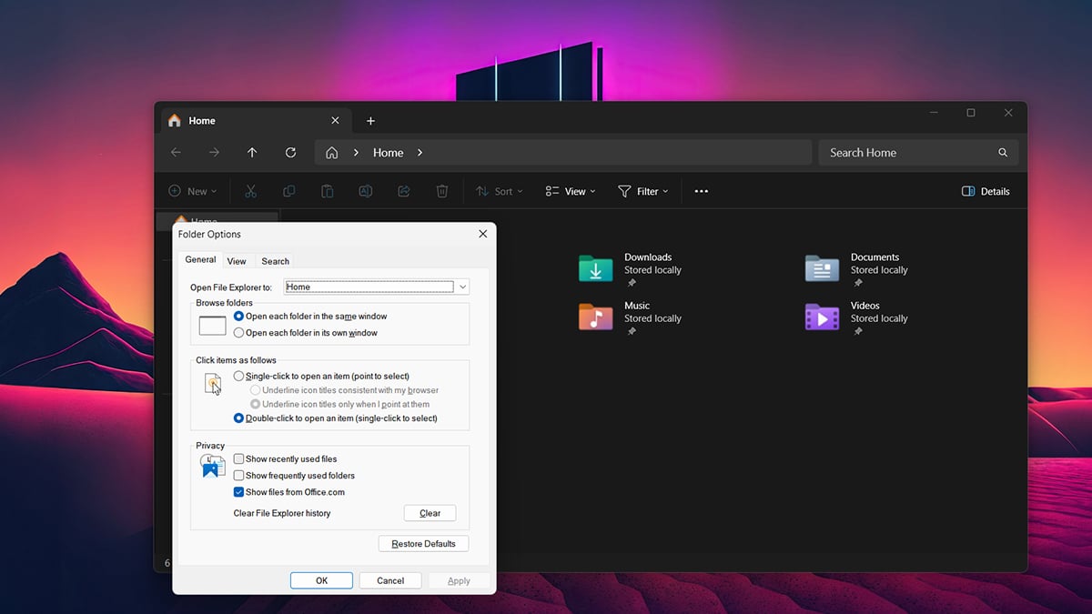Click the Share icon in toolbar
Viewport: 1092px width, 614px height.
(x=404, y=191)
